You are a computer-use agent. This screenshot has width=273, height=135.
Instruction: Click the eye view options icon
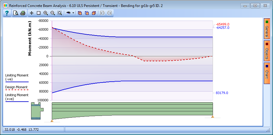tap(68, 13)
